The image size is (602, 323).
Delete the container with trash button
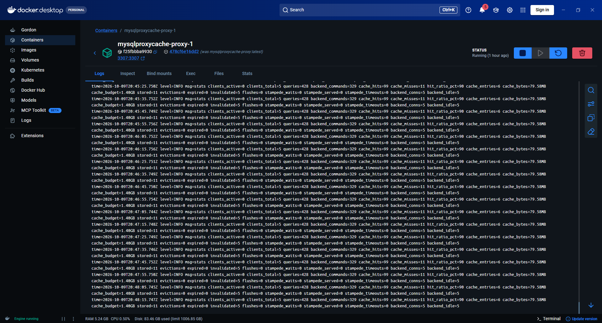pyautogui.click(x=582, y=53)
